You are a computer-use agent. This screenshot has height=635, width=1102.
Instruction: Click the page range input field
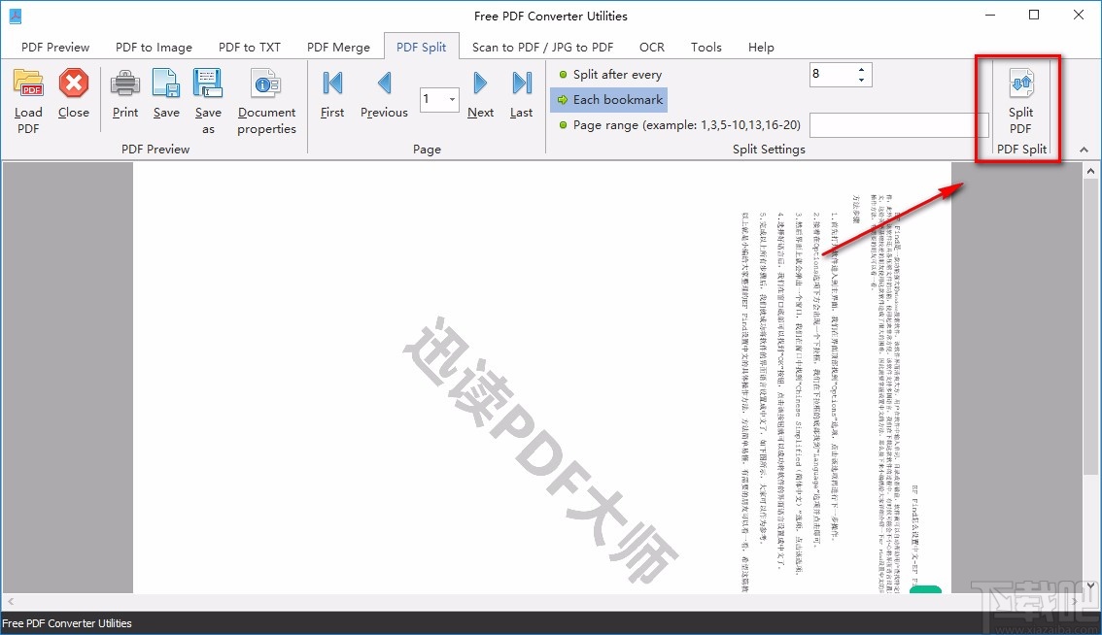pos(899,125)
